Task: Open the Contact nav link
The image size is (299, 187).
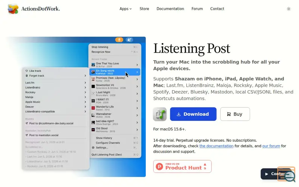Action: tap(217, 9)
